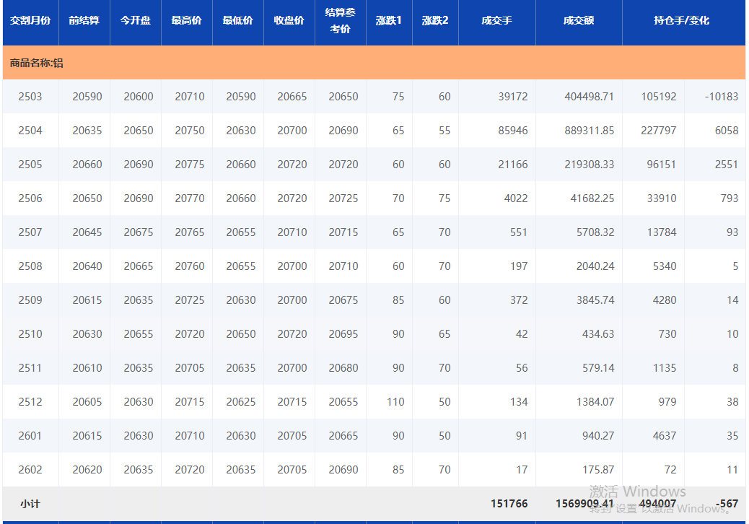Select the 商品名称:铝 orange section row
Image resolution: width=749 pixels, height=524 pixels.
(374, 63)
